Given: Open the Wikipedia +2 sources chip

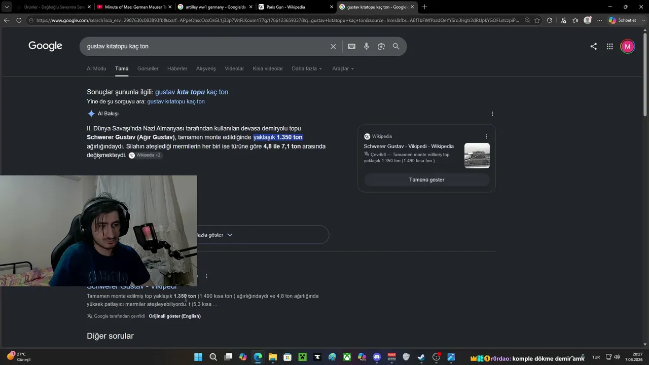Looking at the screenshot, I should point(146,155).
